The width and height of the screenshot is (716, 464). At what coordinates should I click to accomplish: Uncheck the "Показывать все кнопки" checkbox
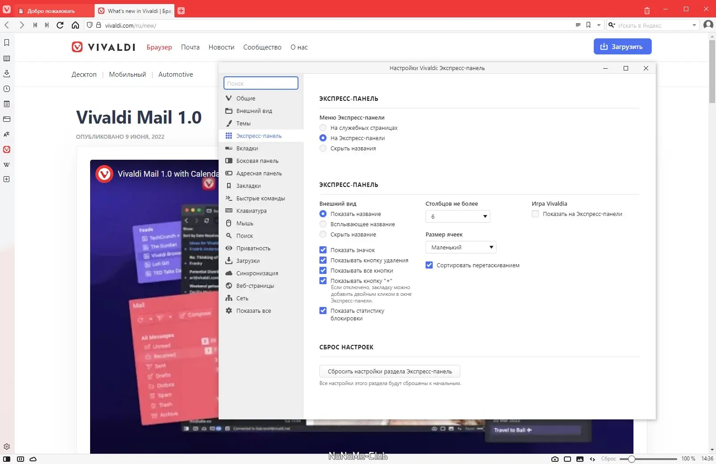[x=323, y=271]
